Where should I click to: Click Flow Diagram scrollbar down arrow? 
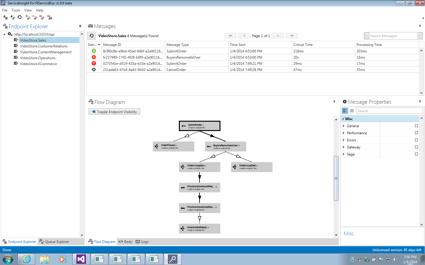(336, 235)
